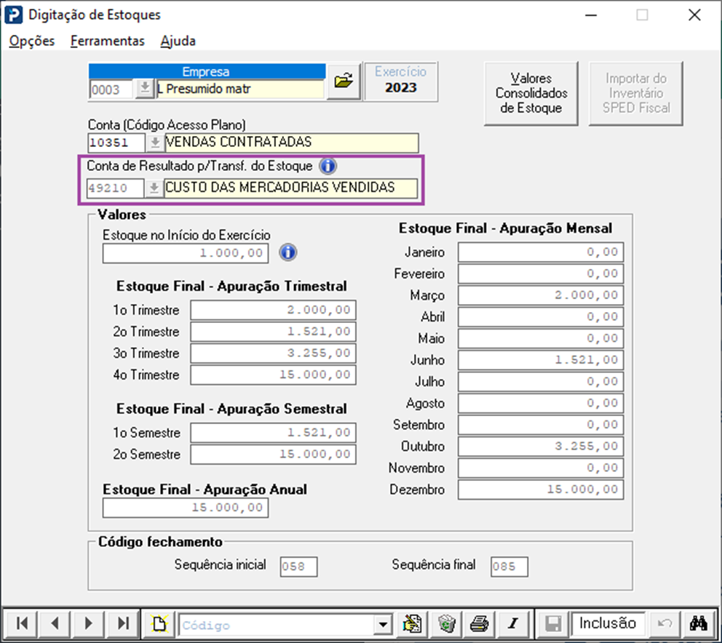The height and width of the screenshot is (643, 722).
Task: Open the Código dropdown arrow in toolbar
Action: coord(383,625)
